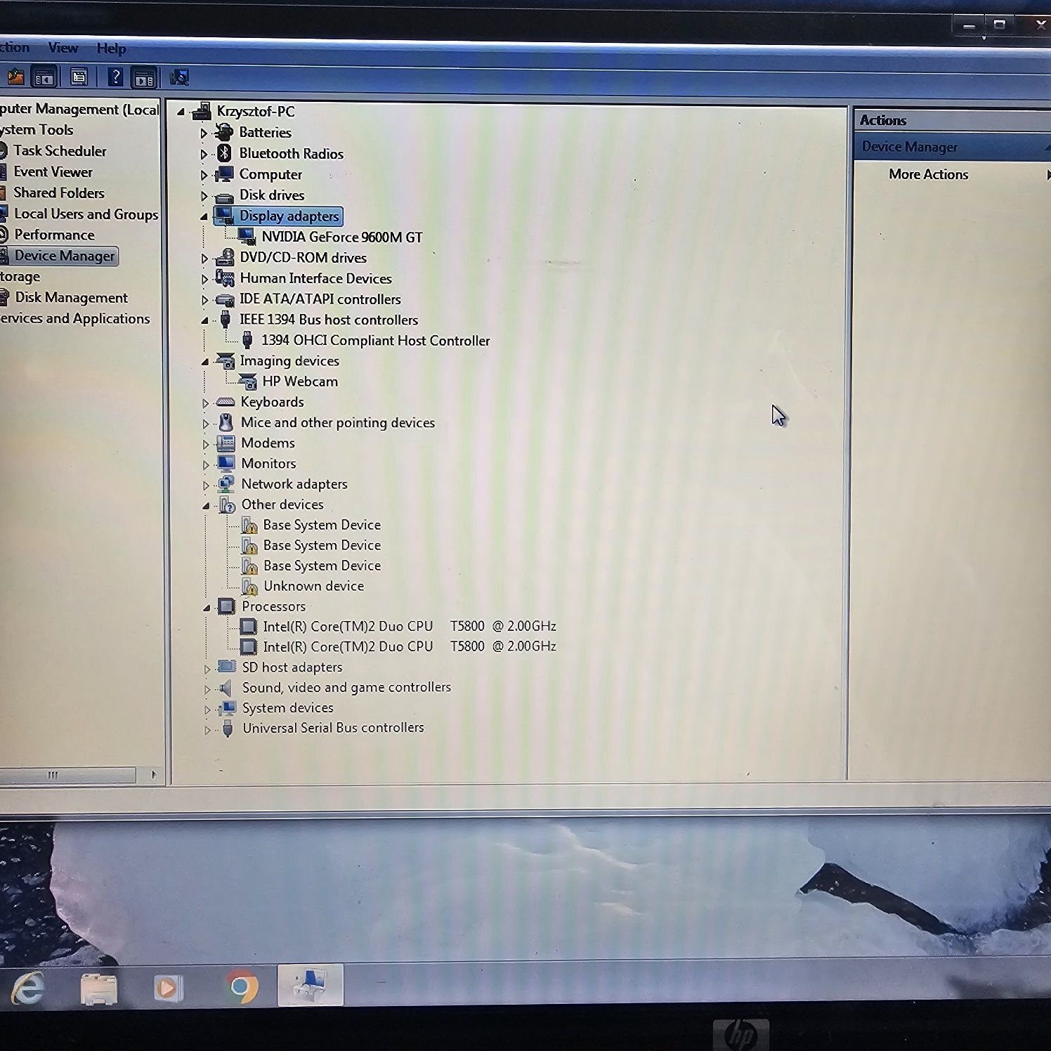Click the Computer Management taskbar button
The image size is (1051, 1051).
311,985
